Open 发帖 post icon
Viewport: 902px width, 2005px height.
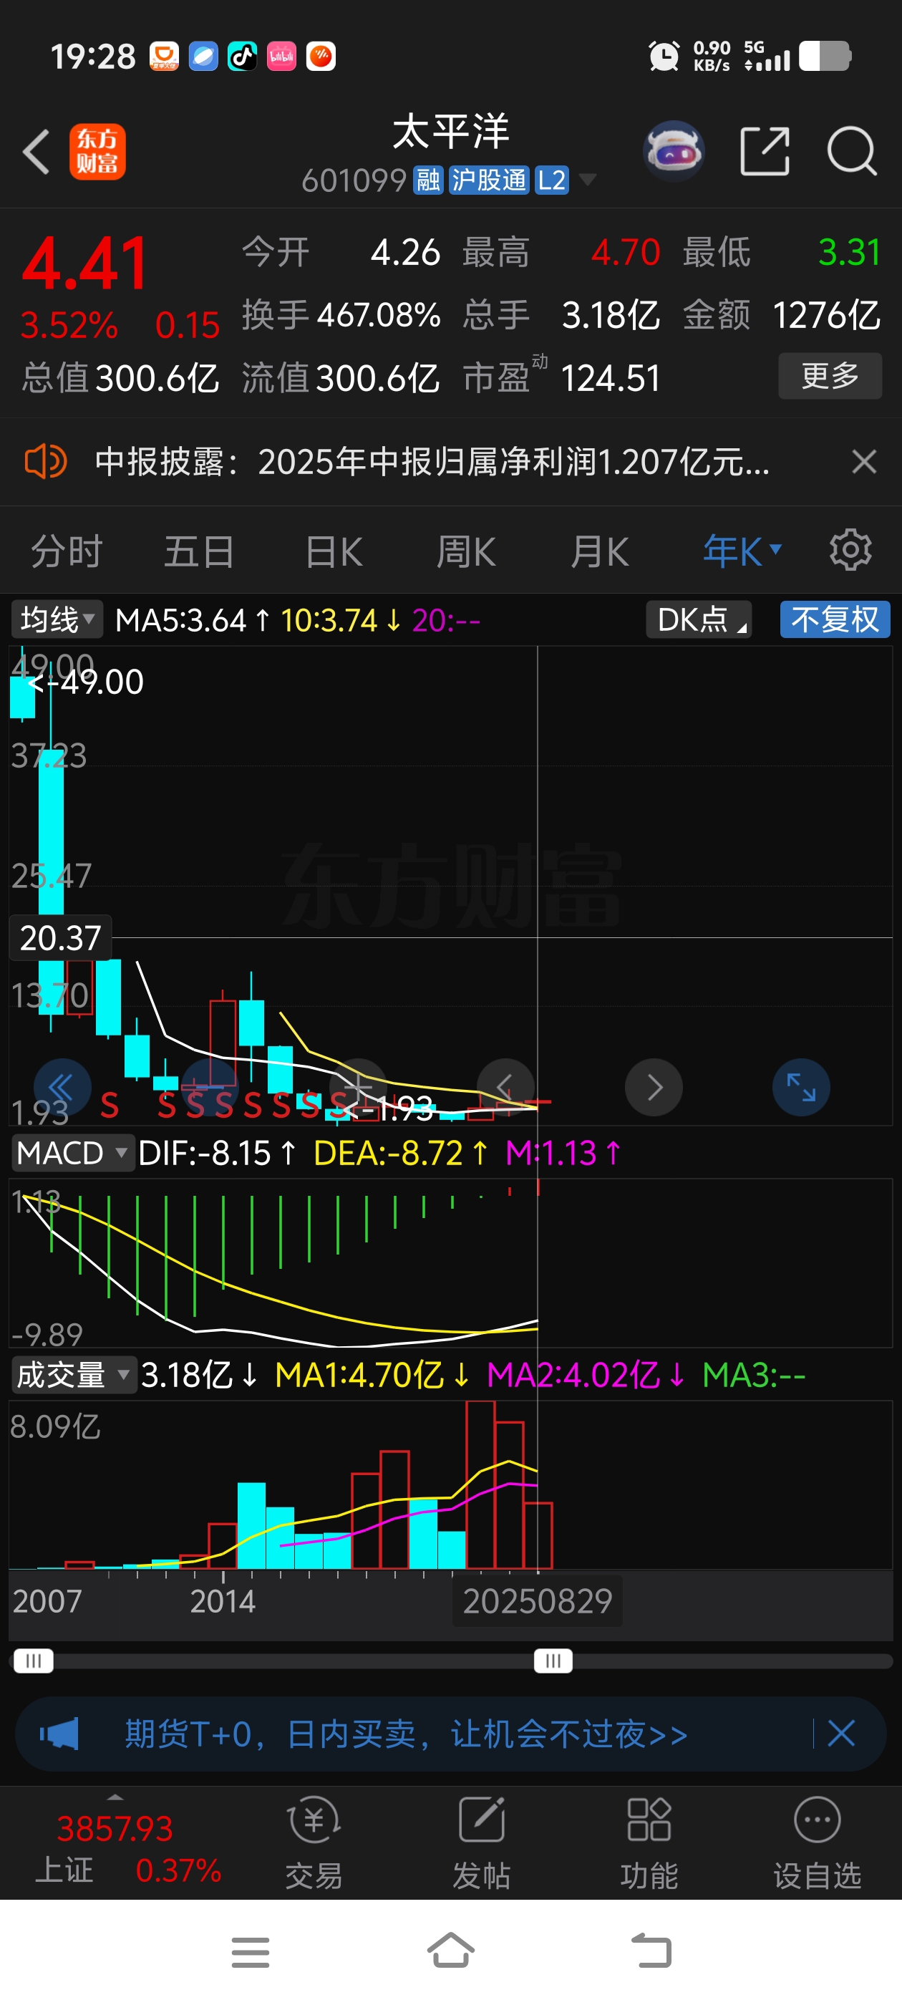point(482,1843)
